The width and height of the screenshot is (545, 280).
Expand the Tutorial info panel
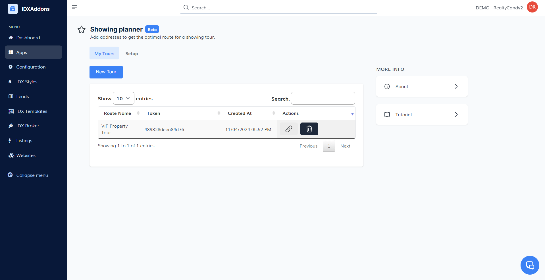click(422, 115)
